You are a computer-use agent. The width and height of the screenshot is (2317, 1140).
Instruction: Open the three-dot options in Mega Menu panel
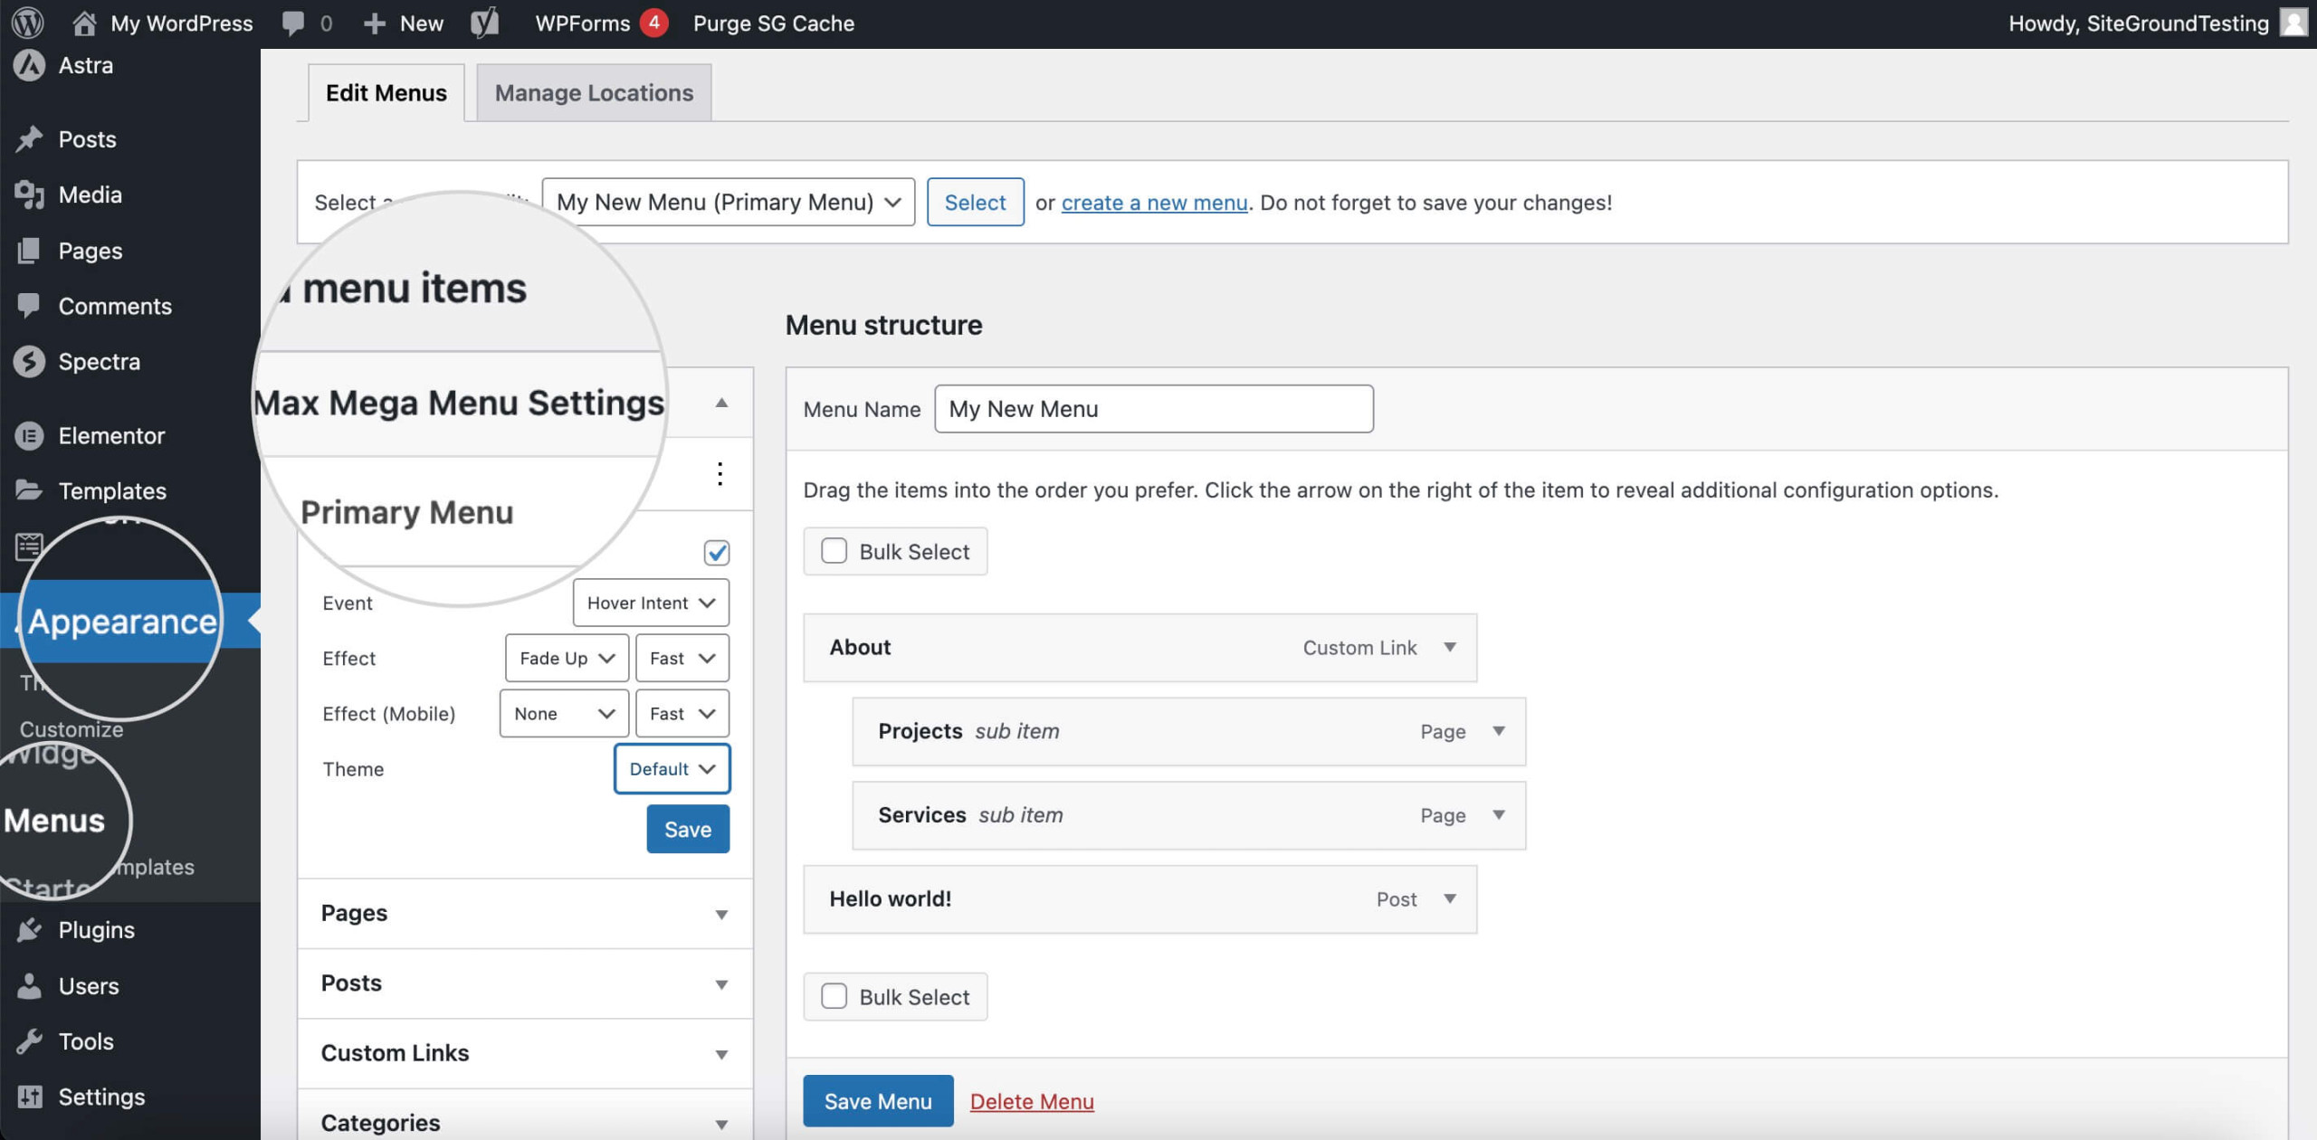tap(720, 473)
